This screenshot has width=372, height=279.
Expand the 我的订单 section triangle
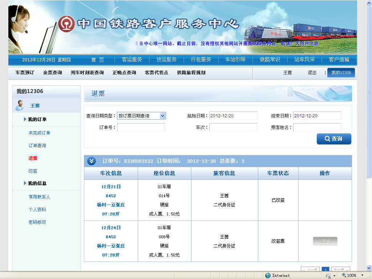point(25,119)
